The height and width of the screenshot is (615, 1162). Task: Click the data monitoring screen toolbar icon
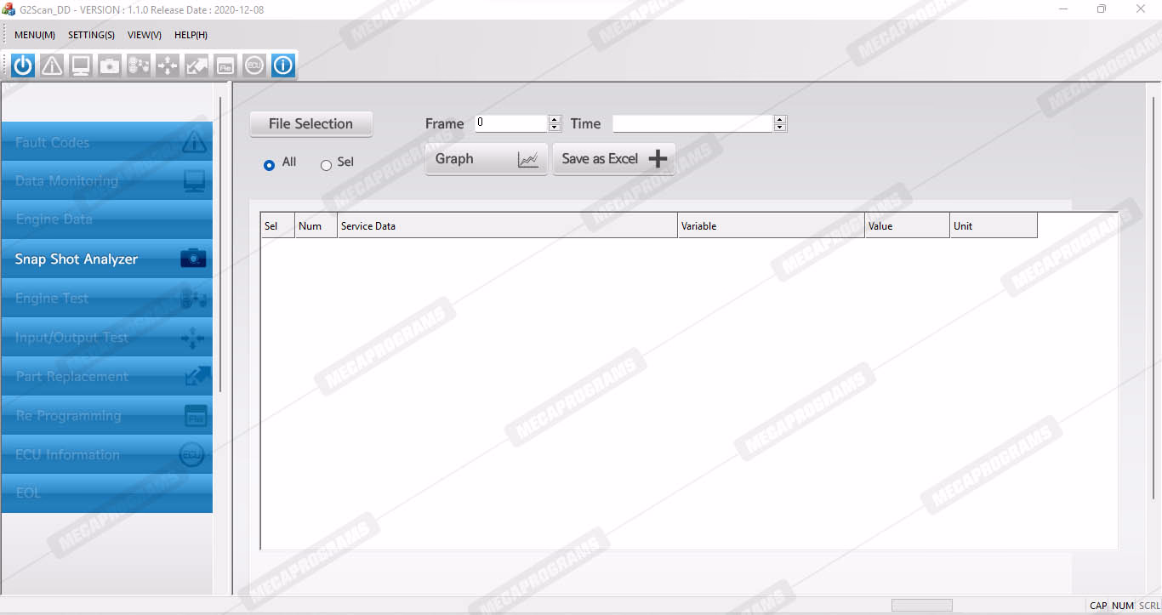(x=81, y=65)
